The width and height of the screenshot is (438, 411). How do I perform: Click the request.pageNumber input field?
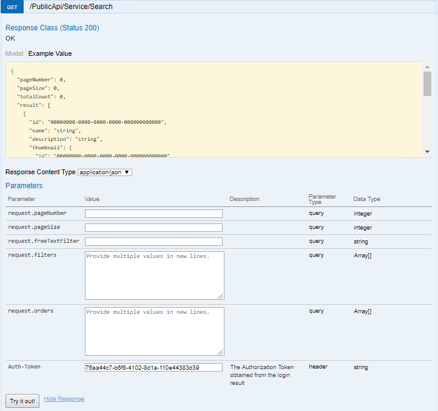pyautogui.click(x=153, y=214)
